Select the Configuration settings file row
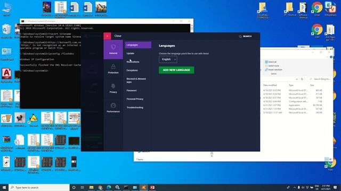 tap(293, 101)
